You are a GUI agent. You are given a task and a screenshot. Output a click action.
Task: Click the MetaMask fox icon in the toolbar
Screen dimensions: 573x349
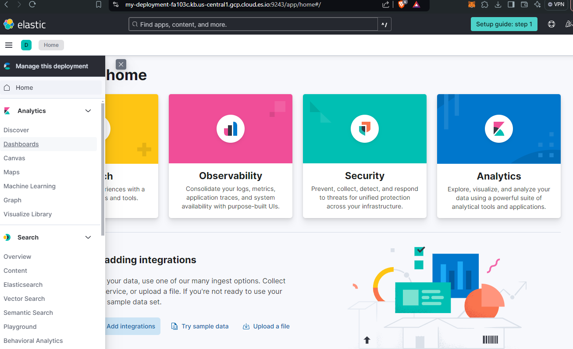tap(472, 5)
